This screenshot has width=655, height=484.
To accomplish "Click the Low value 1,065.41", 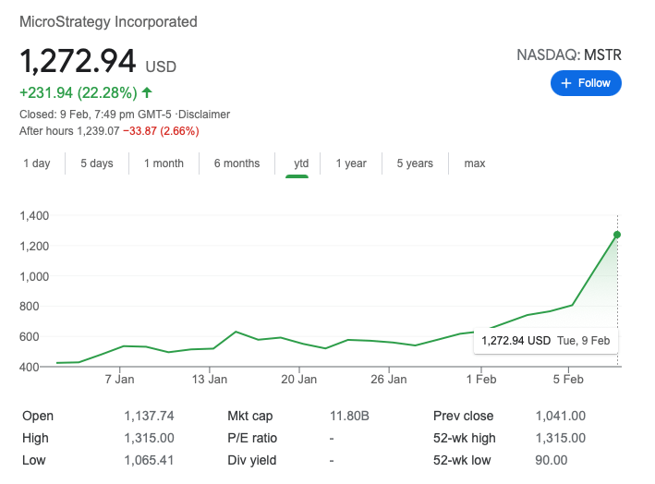I will [x=149, y=460].
